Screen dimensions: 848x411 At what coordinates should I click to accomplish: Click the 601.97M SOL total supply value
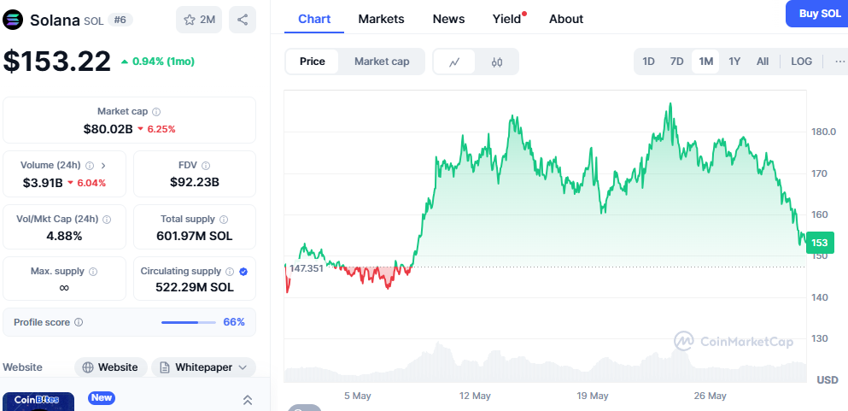point(195,236)
